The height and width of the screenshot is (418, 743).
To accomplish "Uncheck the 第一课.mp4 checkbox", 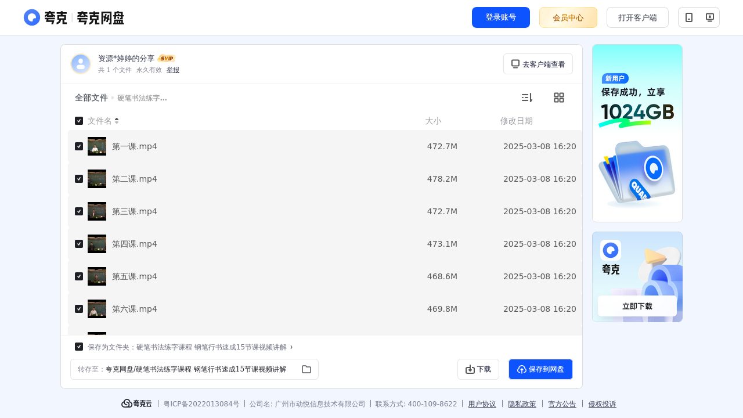I will [79, 146].
